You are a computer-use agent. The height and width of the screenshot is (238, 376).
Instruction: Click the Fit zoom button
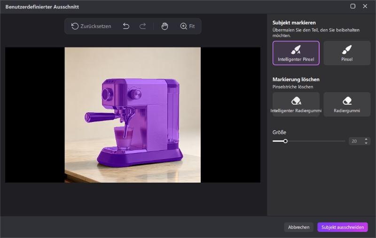point(188,26)
